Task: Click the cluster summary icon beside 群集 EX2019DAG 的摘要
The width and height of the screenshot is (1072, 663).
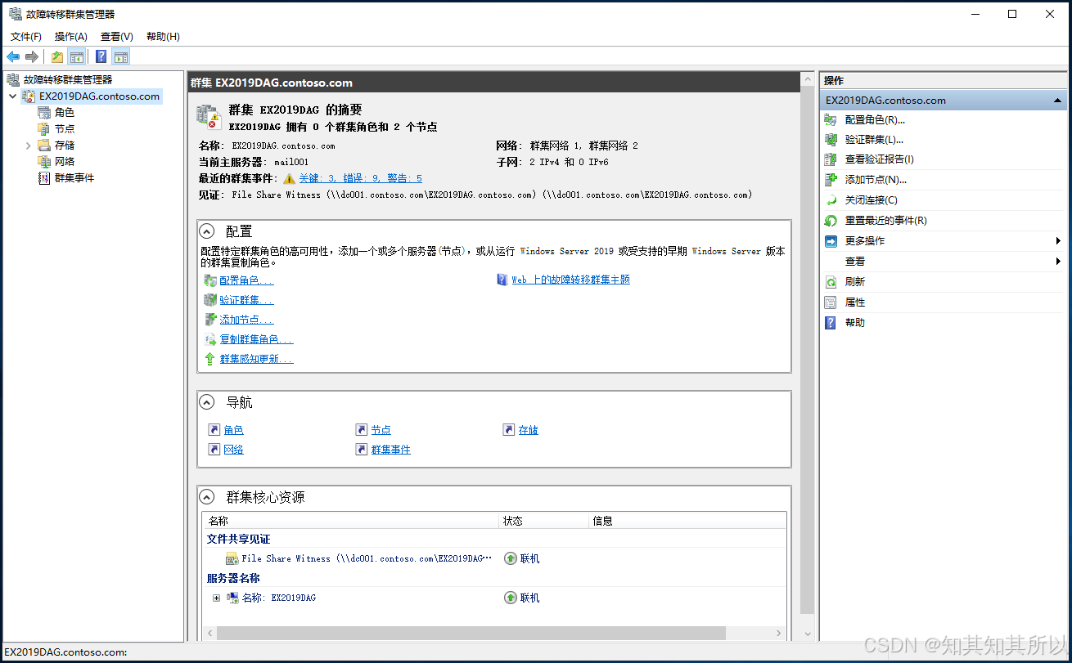Action: pos(209,116)
